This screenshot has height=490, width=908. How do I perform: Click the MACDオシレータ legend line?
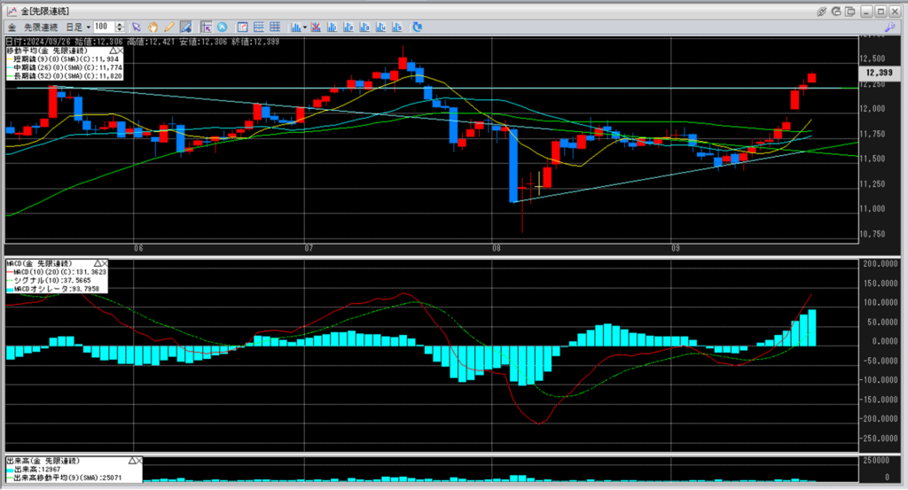(x=52, y=289)
